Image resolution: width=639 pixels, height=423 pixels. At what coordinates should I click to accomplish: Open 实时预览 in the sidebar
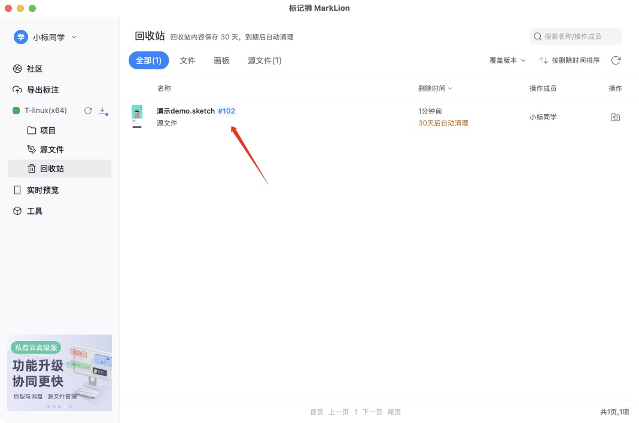[42, 190]
